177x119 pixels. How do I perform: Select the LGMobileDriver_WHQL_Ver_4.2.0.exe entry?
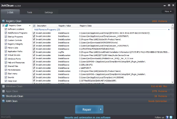[x=106, y=58]
